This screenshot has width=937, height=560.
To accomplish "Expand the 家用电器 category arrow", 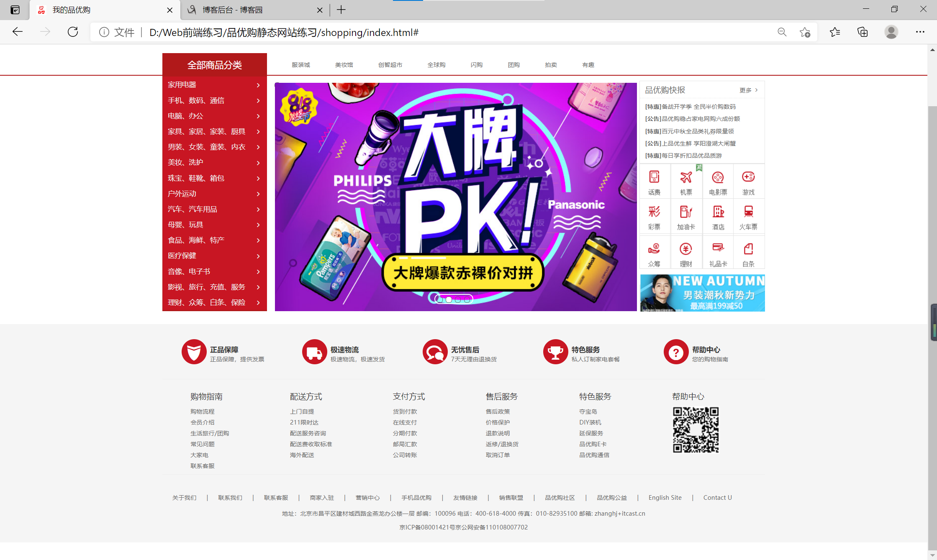I will coord(258,85).
